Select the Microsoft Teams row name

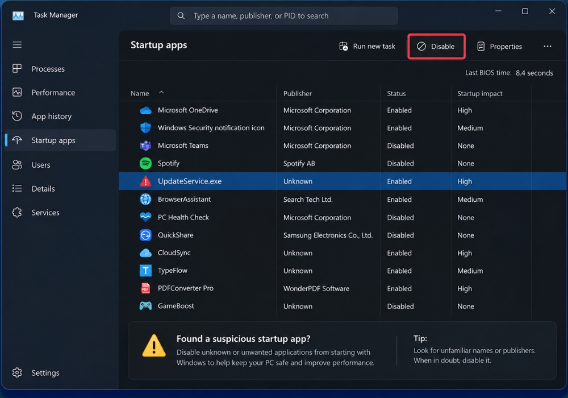[x=183, y=146]
